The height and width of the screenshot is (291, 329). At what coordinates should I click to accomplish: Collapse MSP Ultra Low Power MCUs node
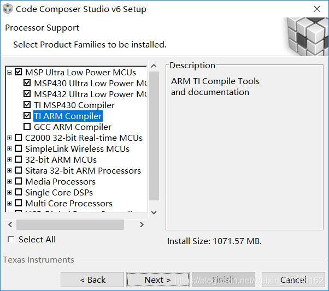9,73
